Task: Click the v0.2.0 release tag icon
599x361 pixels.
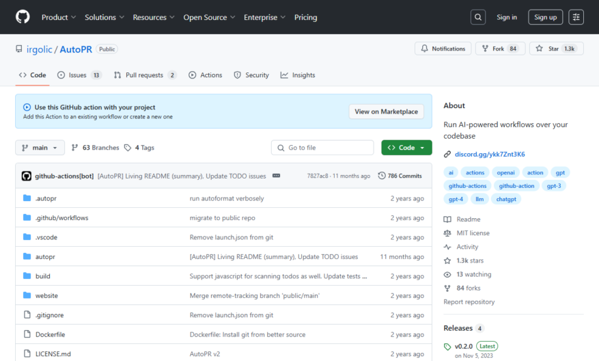Action: (x=447, y=347)
